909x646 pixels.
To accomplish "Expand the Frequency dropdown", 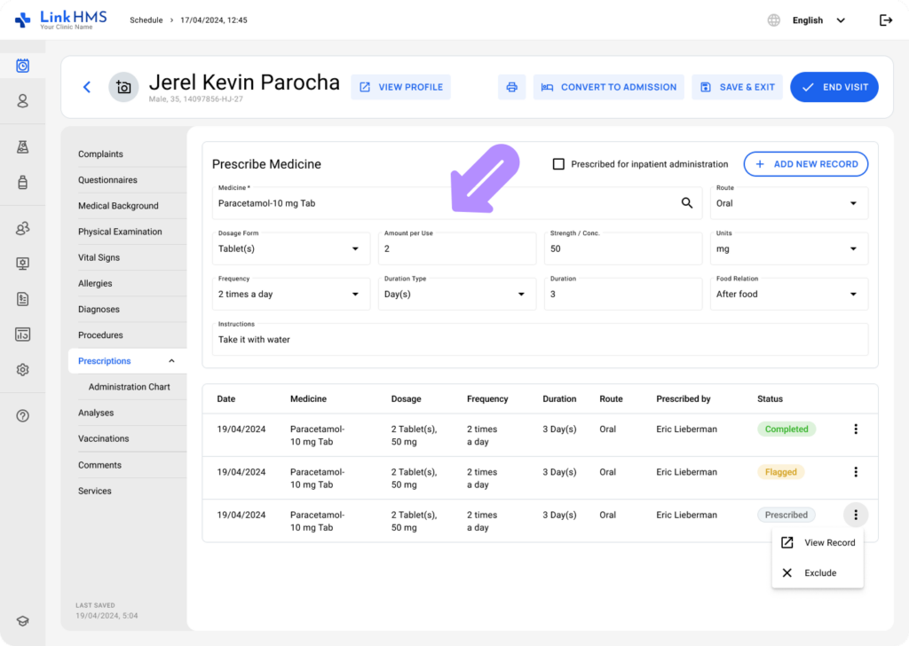I will click(x=290, y=294).
